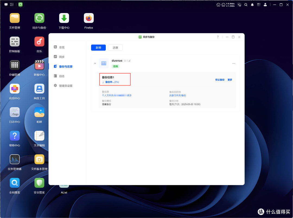Image resolution: width=293 pixels, height=218 pixels.
Task: Open 日志 in the sidebar
Action: click(x=62, y=76)
